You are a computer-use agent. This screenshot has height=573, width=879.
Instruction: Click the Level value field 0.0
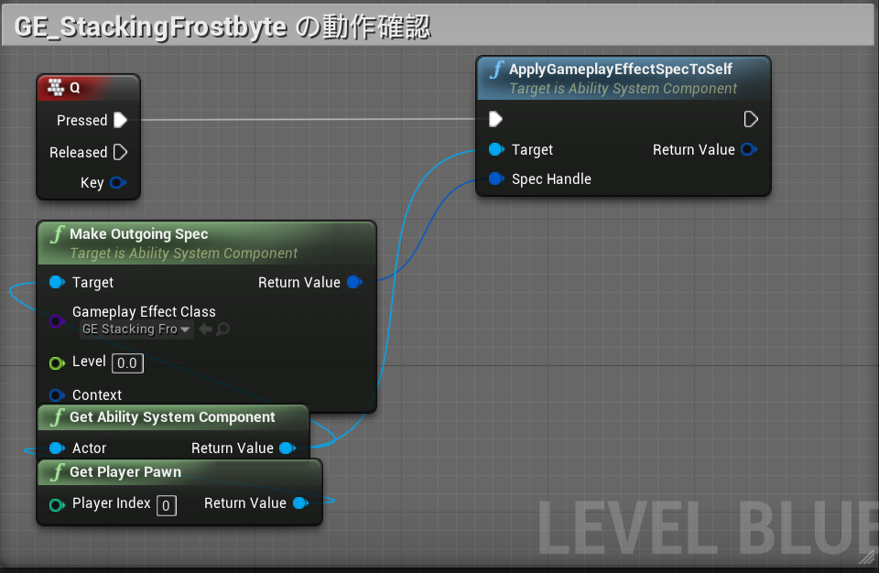coord(128,363)
